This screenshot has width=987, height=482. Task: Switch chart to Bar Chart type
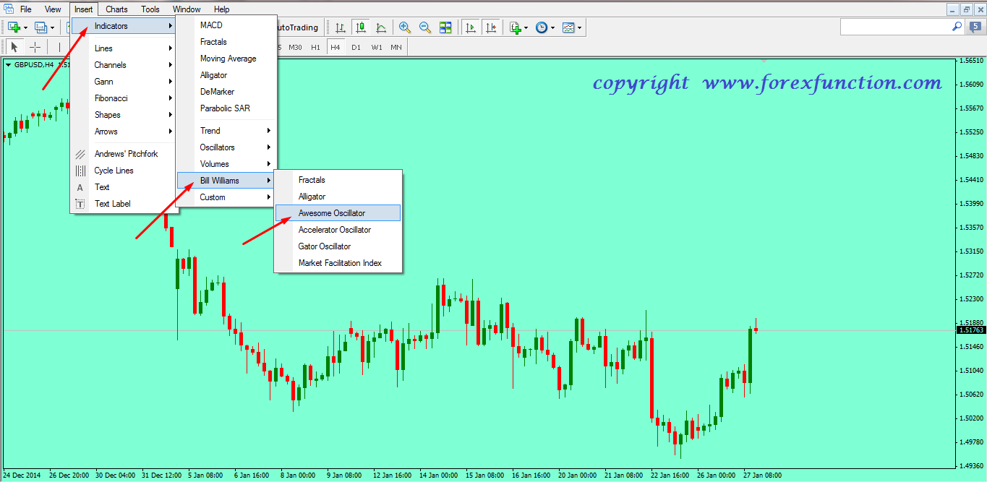[x=340, y=27]
